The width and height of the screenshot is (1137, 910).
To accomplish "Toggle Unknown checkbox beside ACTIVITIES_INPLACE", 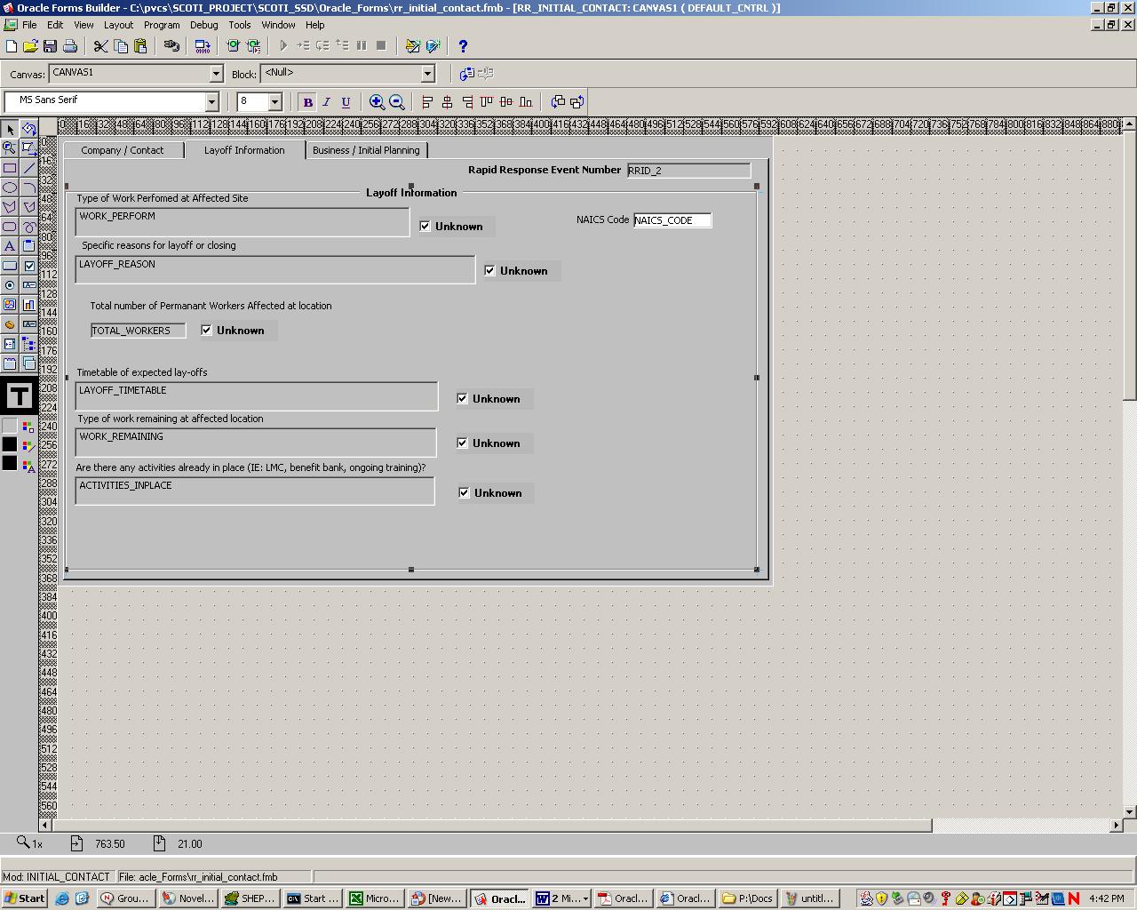I will (464, 493).
